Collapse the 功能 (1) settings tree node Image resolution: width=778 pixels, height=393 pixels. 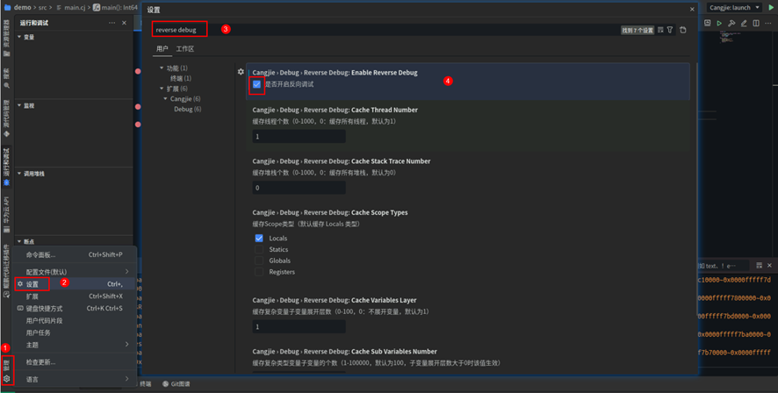pyautogui.click(x=162, y=68)
